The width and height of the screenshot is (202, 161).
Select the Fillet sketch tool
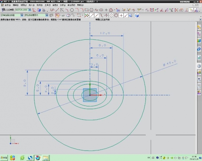(x=77, y=10)
